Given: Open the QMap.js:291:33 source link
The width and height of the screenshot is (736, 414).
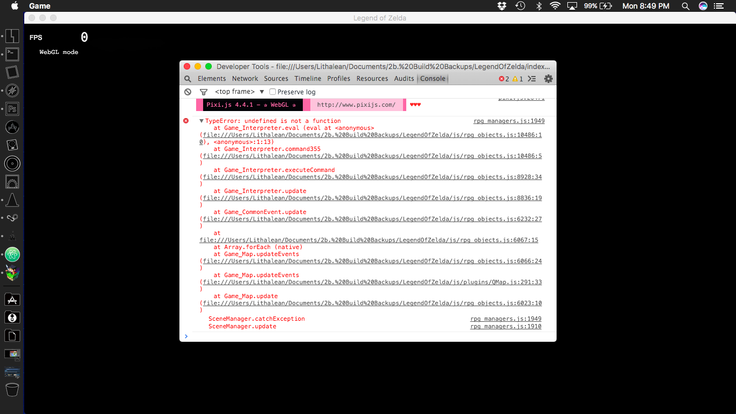Looking at the screenshot, I should [372, 282].
